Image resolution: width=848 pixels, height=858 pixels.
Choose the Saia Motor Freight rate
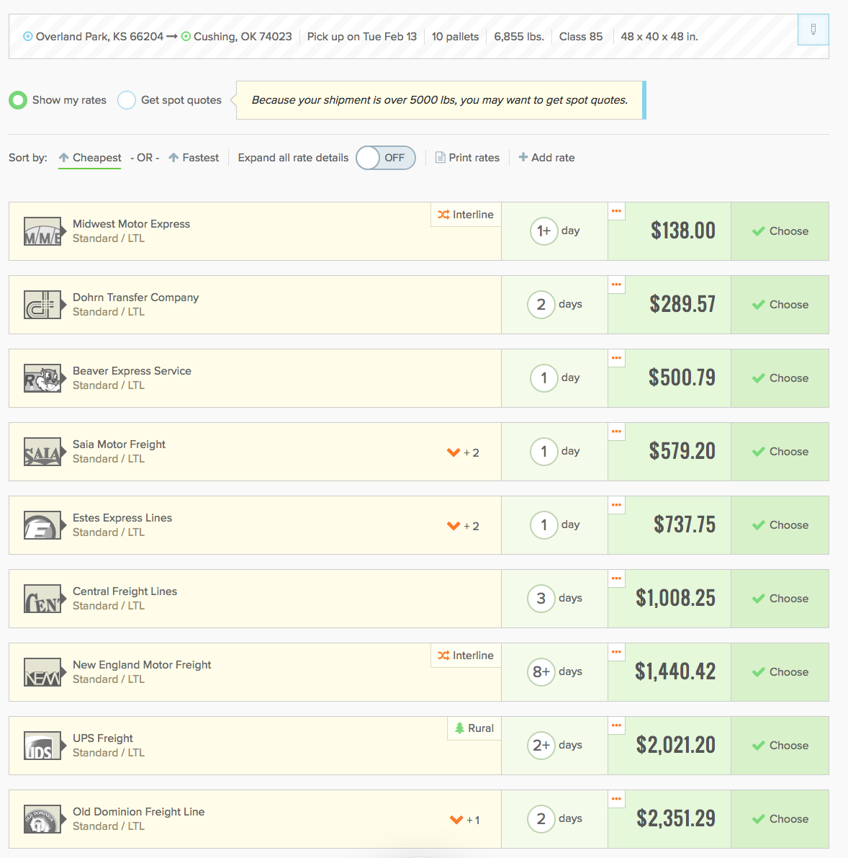point(780,452)
